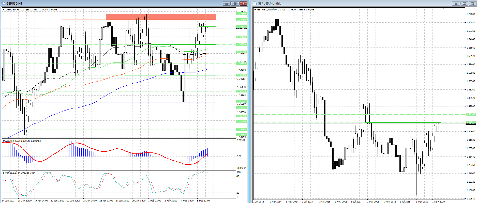
Task: Select the red resistance zone rectangle
Action: [x=161, y=17]
